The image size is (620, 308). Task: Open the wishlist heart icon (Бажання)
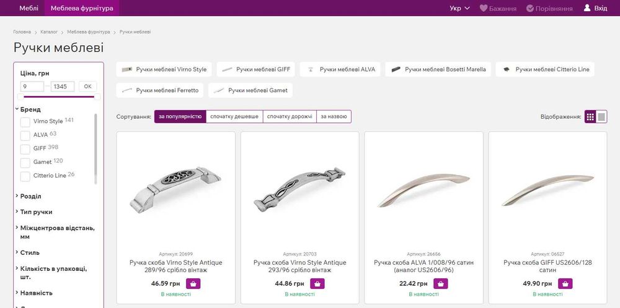coord(485,9)
